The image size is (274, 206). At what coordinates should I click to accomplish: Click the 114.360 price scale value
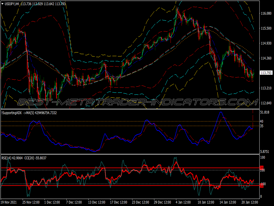click(266, 58)
